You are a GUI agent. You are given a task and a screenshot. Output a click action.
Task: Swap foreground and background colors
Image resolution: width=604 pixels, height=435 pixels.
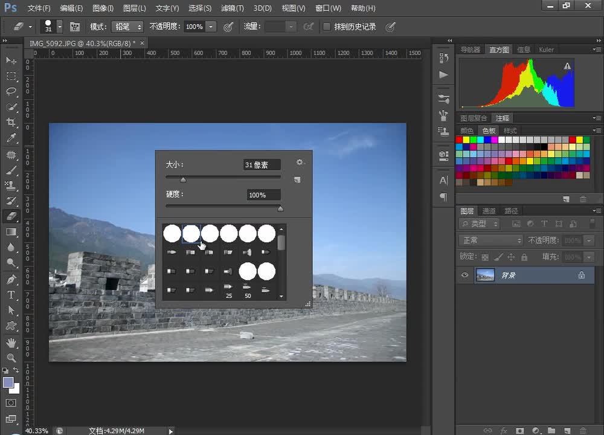point(16,370)
